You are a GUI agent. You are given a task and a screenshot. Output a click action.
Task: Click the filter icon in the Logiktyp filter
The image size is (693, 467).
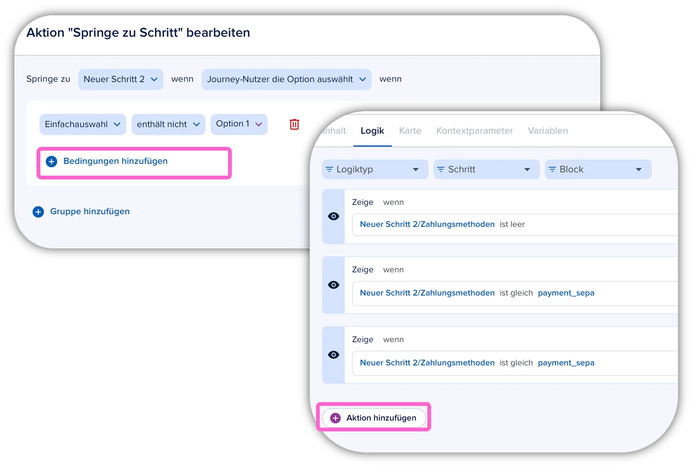[x=329, y=169]
